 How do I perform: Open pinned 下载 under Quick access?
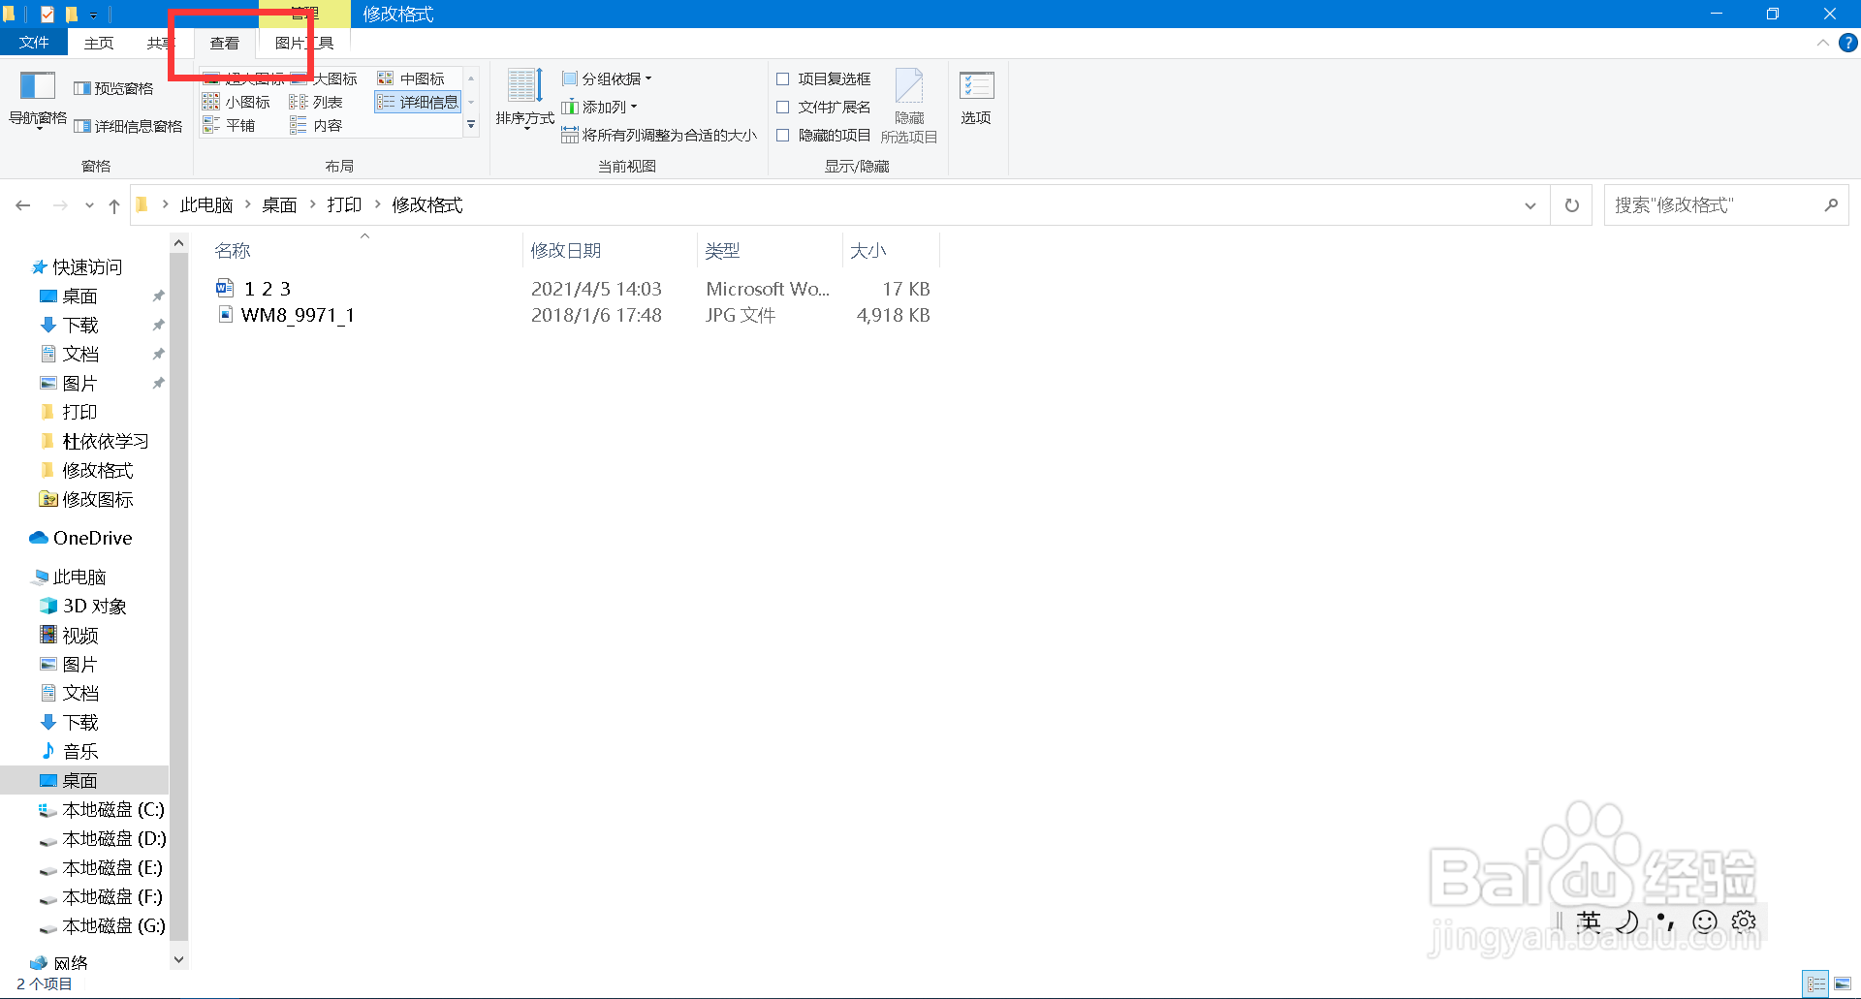pos(80,325)
